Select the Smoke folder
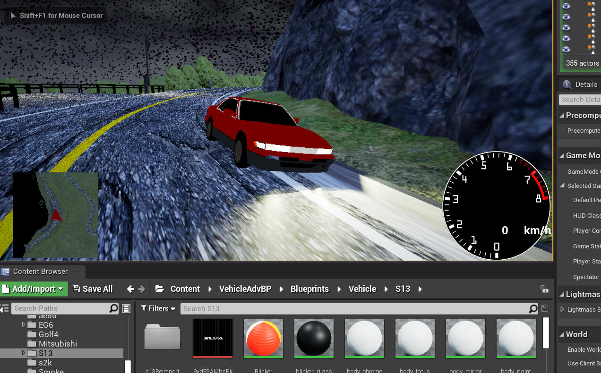The width and height of the screenshot is (601, 373). (51, 371)
